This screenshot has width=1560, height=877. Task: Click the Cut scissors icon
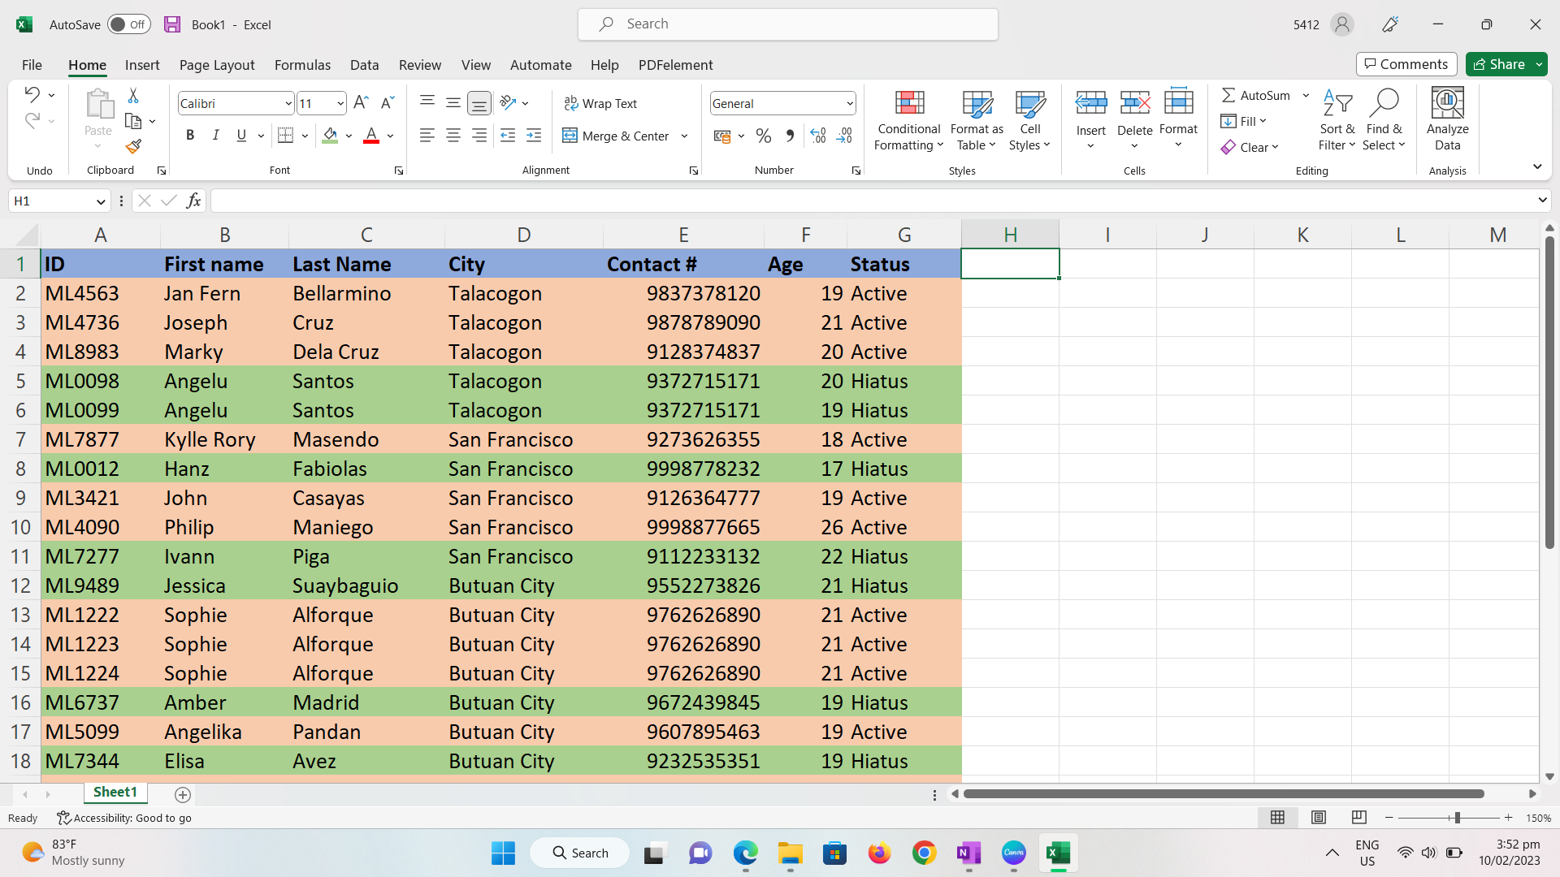pyautogui.click(x=133, y=96)
